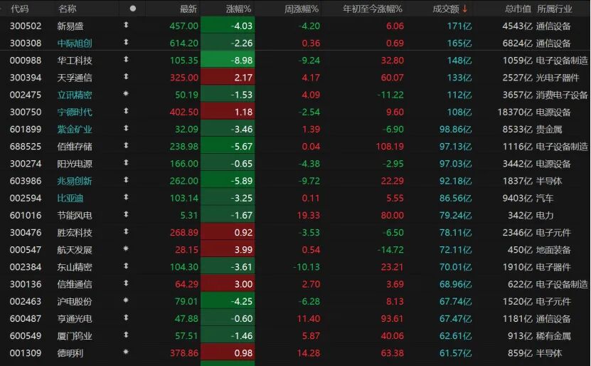Sort by the 年初至今涨幅% column header
This screenshot has width=591, height=366.
373,9
